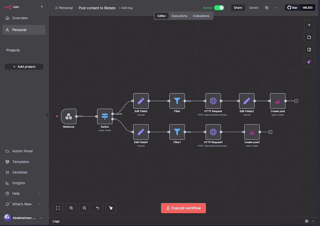Viewport: 320px width, 226px height.
Task: Switch to the Editor tab
Action: coord(162,16)
